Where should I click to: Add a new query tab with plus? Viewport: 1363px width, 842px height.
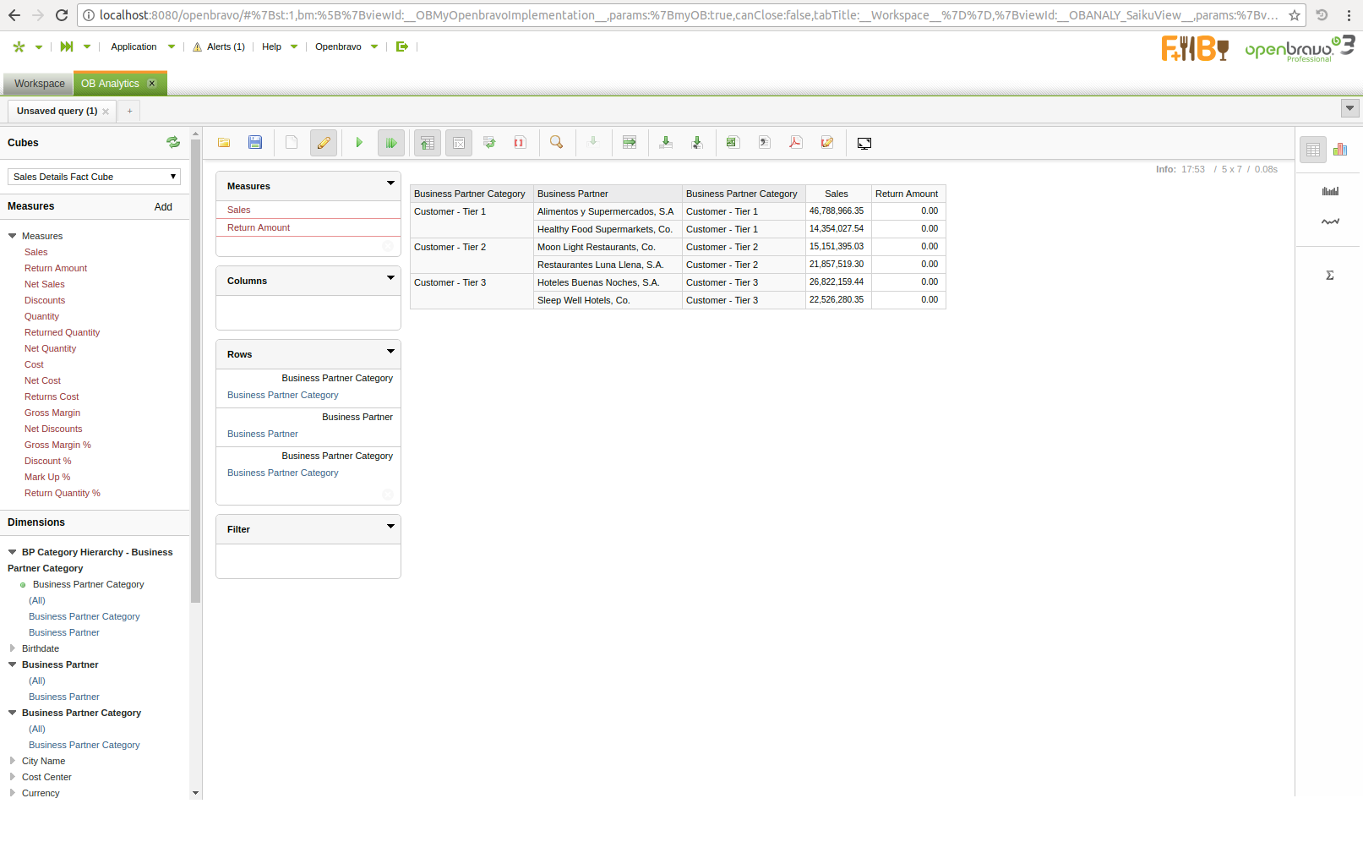[x=129, y=111]
